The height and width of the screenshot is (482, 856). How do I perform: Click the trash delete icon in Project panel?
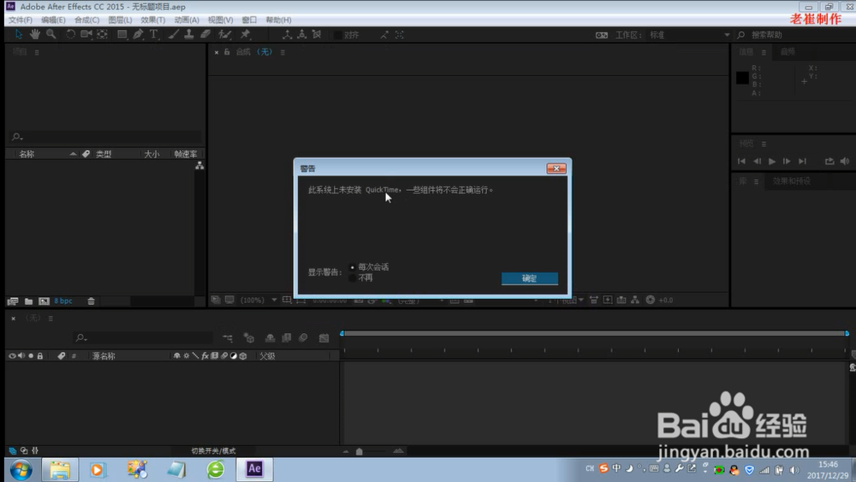[x=92, y=301]
